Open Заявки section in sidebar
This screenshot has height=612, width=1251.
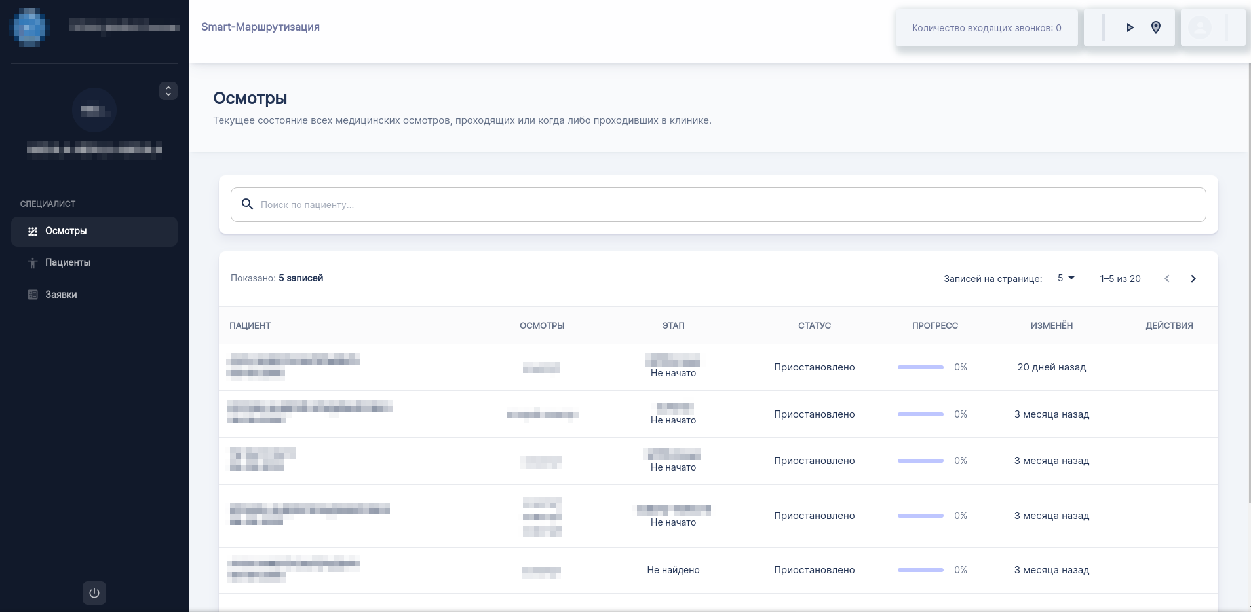pos(61,295)
